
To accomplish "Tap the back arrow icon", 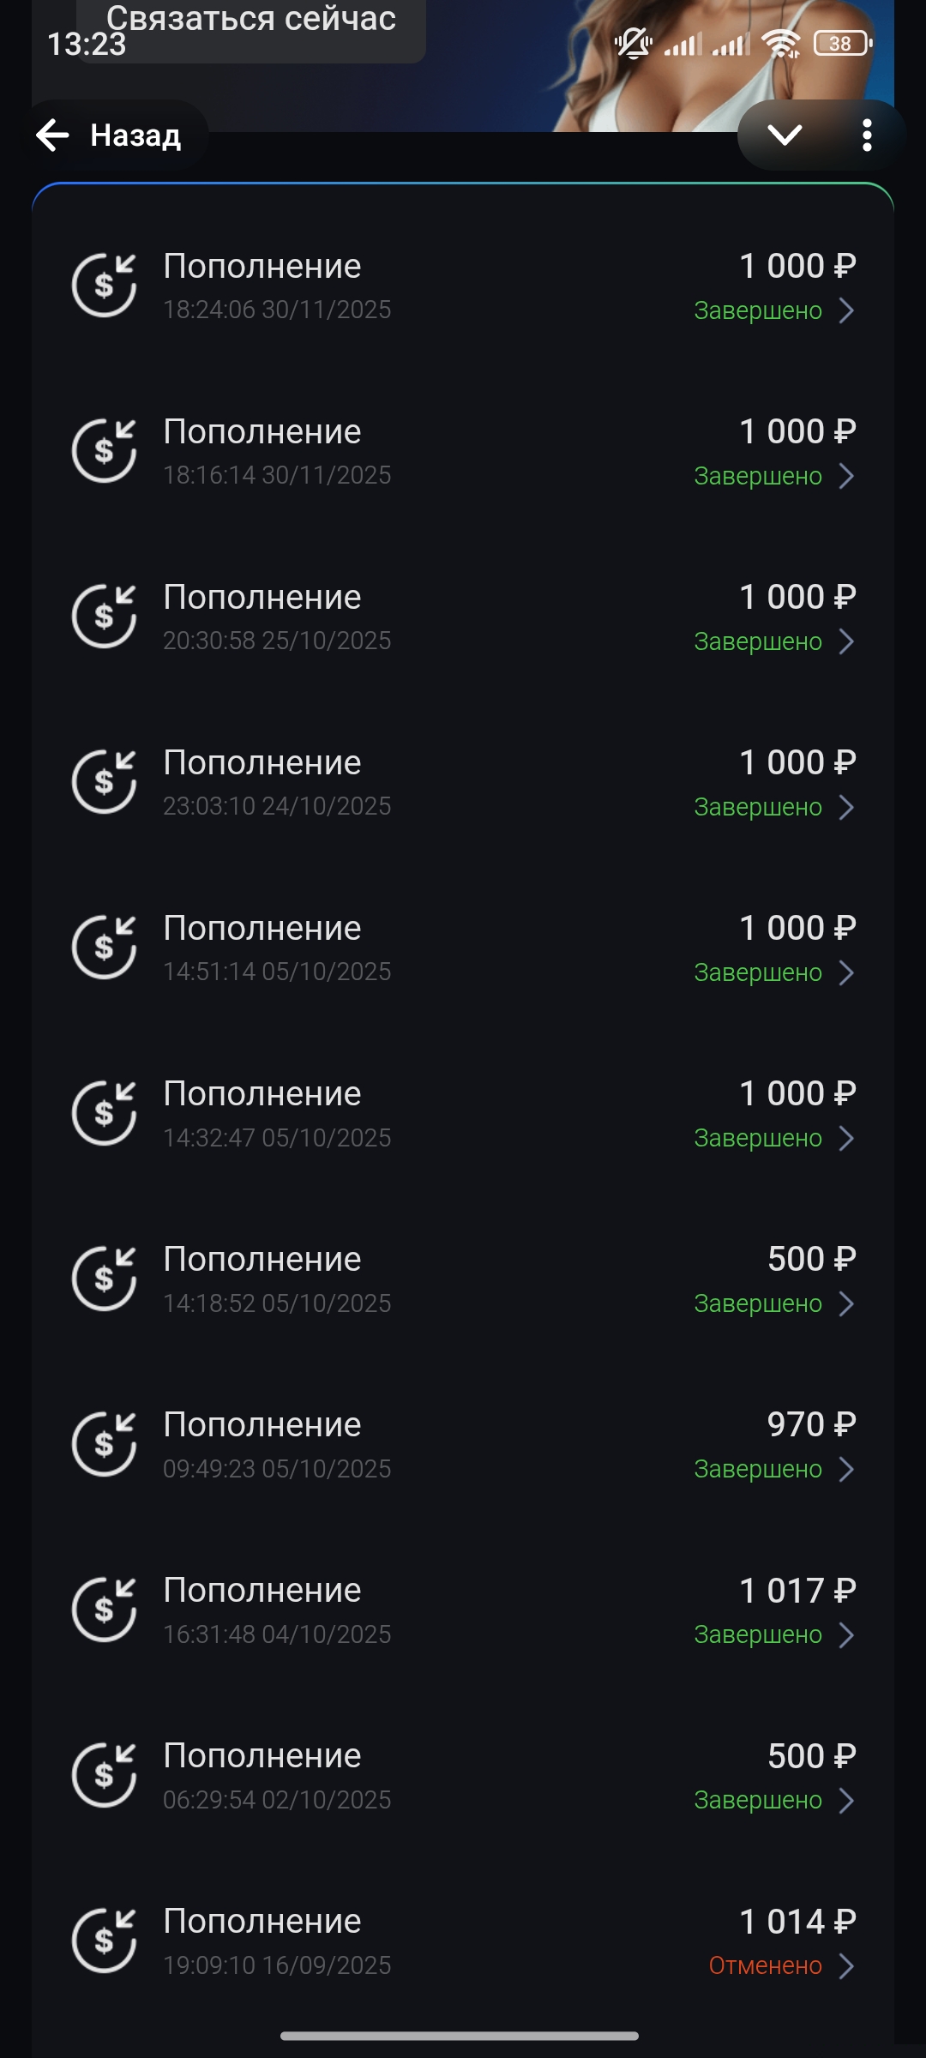I will [53, 135].
